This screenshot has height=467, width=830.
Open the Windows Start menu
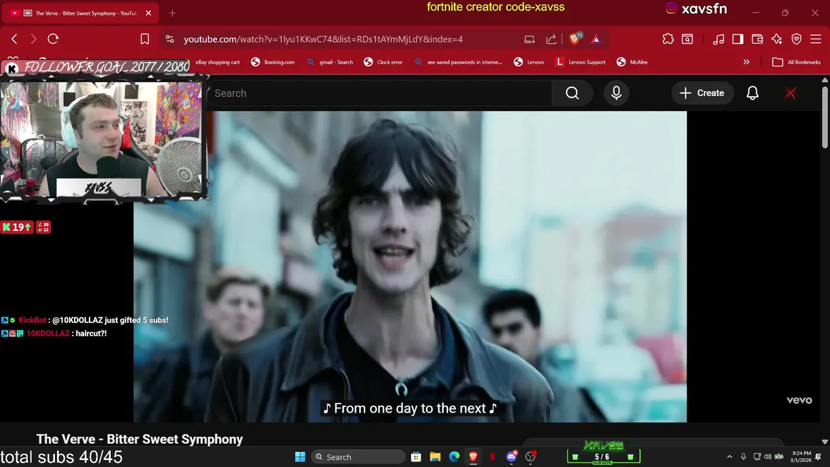pos(300,457)
